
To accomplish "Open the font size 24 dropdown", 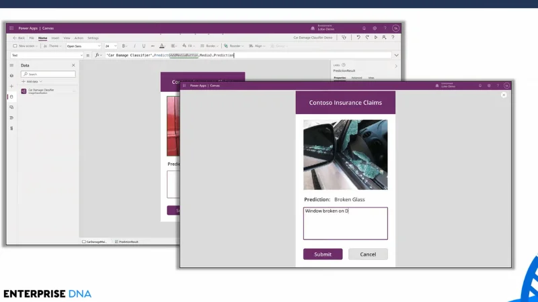I will tap(111, 46).
